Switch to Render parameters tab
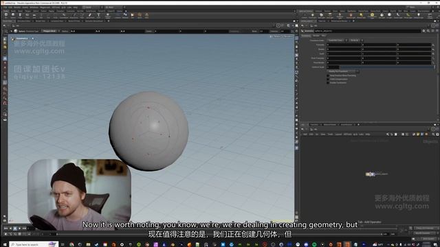 click(316, 36)
